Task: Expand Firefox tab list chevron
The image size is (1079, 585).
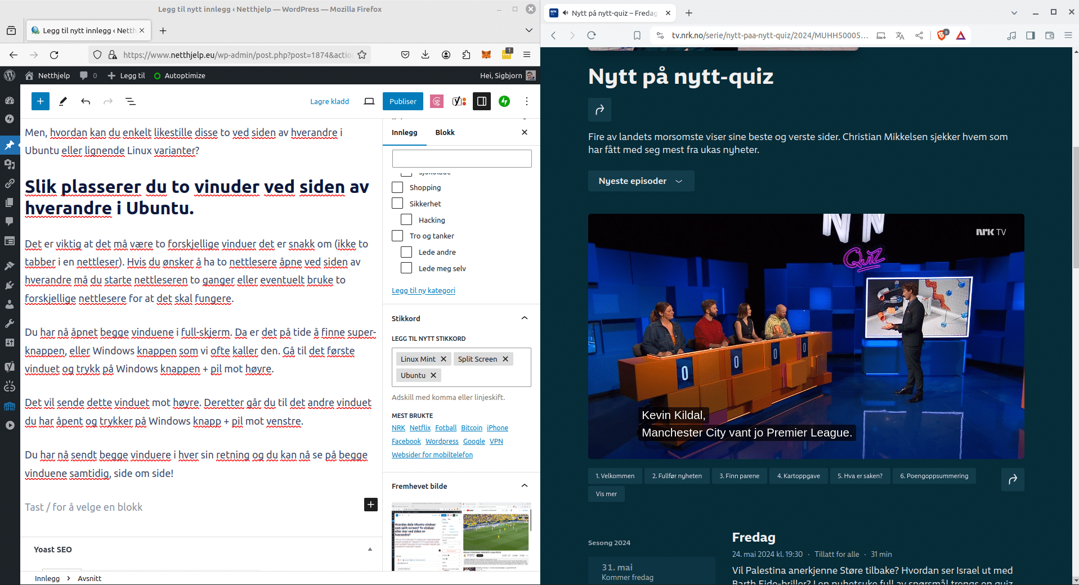Action: [x=529, y=30]
